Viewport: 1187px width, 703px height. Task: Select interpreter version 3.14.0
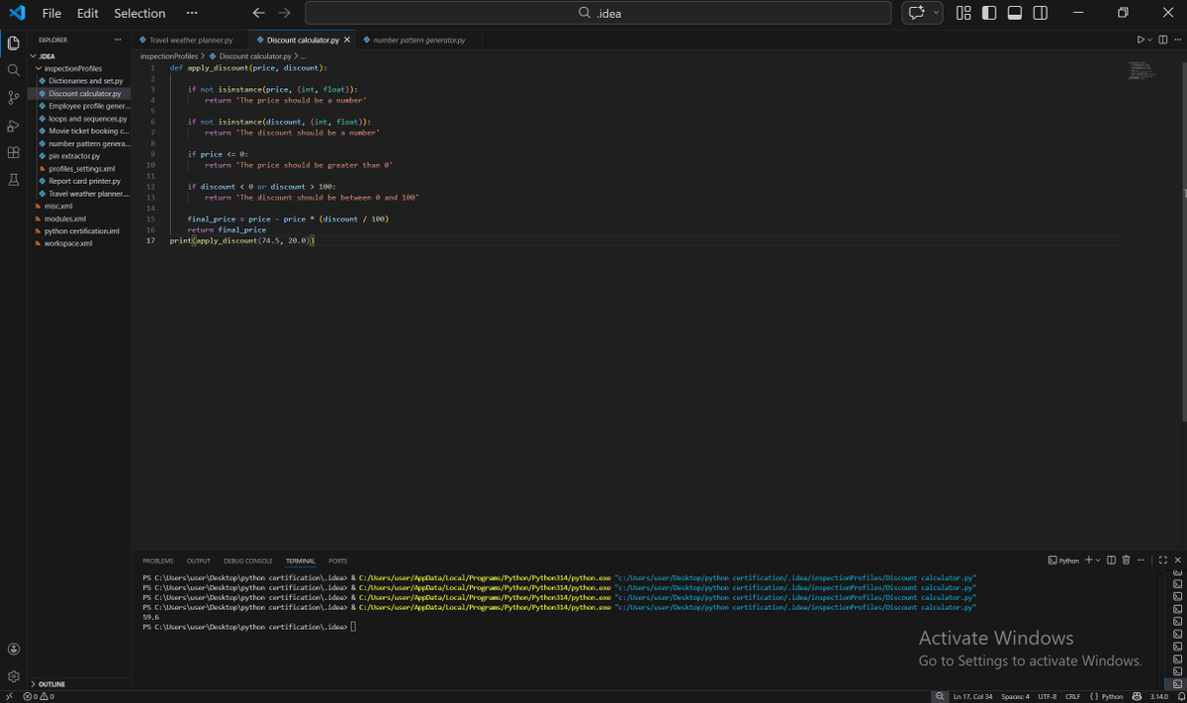(1158, 696)
